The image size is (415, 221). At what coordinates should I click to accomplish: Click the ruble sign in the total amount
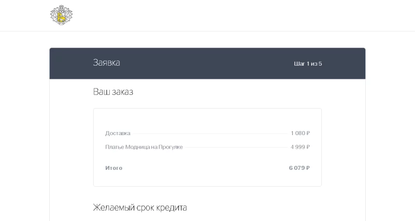[x=307, y=168]
